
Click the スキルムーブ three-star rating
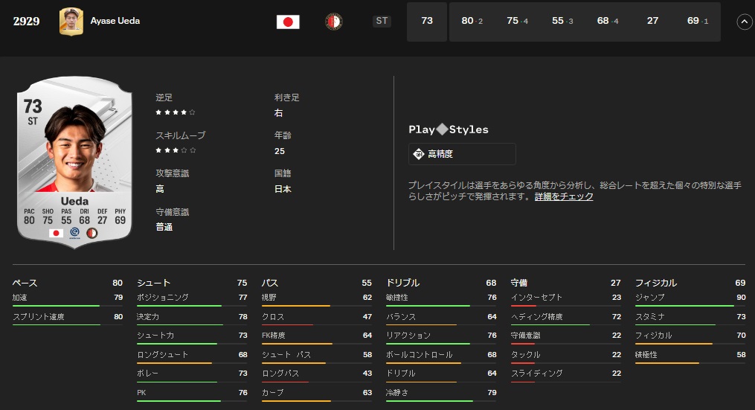point(176,150)
